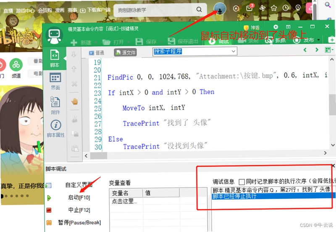Switch to the 普通 editor tab

coord(97,53)
